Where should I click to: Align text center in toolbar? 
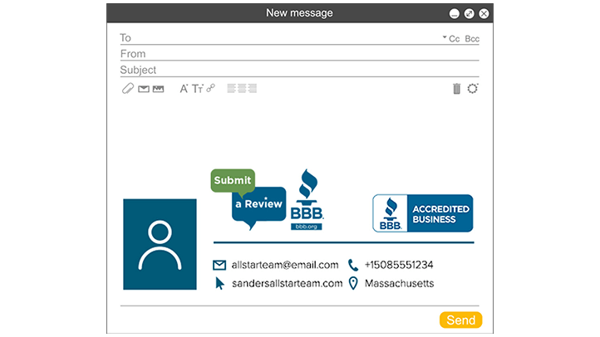242,89
